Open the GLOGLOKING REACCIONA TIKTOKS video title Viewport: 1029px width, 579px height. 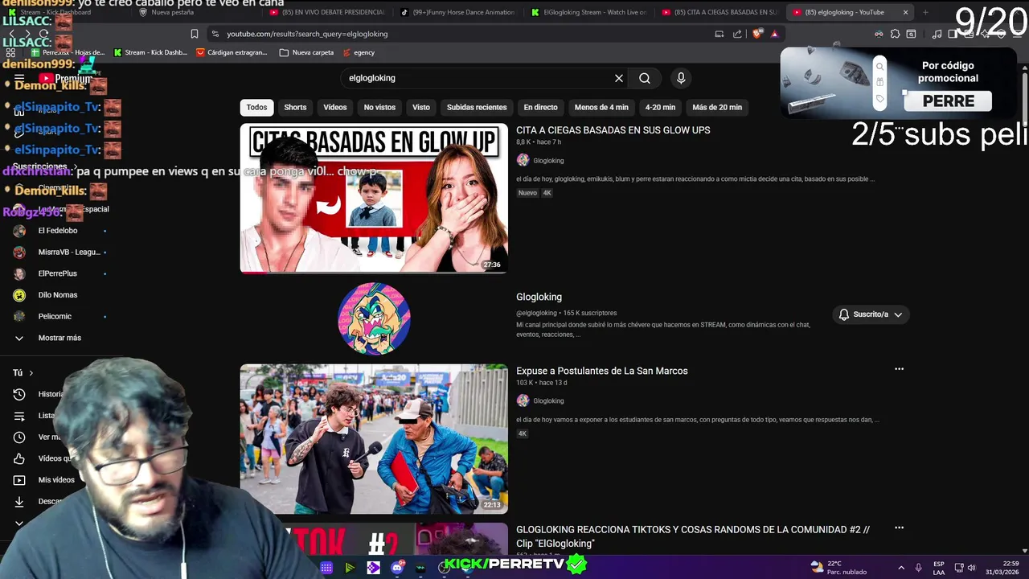coord(693,536)
